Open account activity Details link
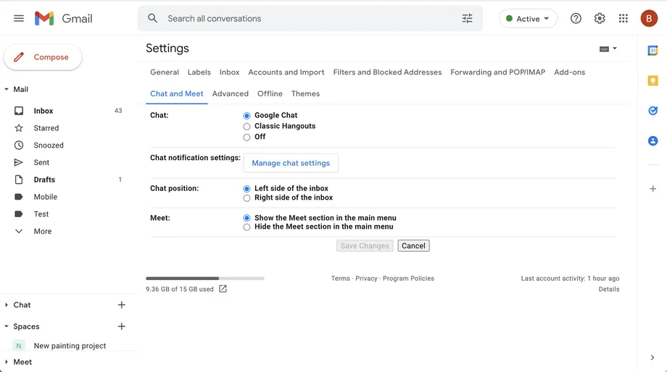 point(609,289)
